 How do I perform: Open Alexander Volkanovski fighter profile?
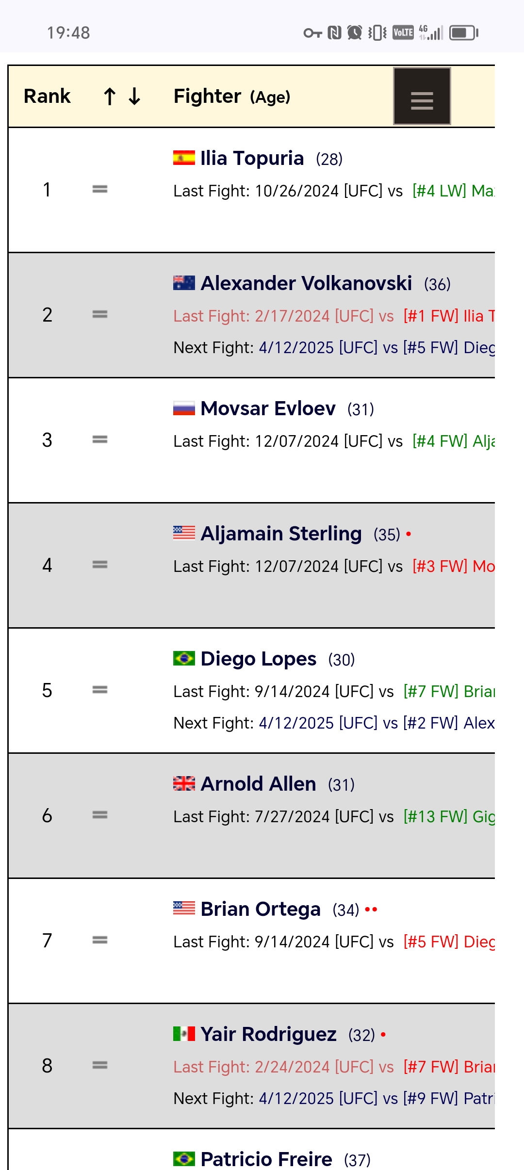pos(306,283)
